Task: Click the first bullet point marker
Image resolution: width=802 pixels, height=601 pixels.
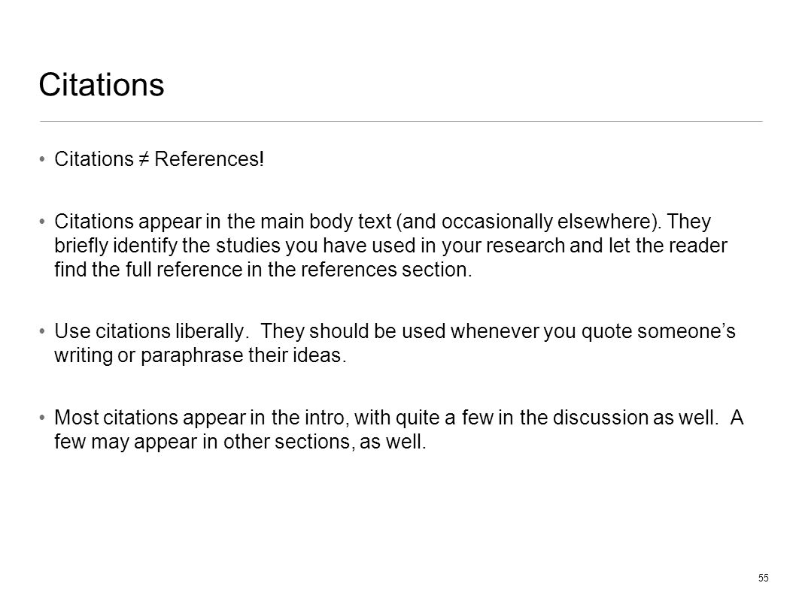Action: 42,159
